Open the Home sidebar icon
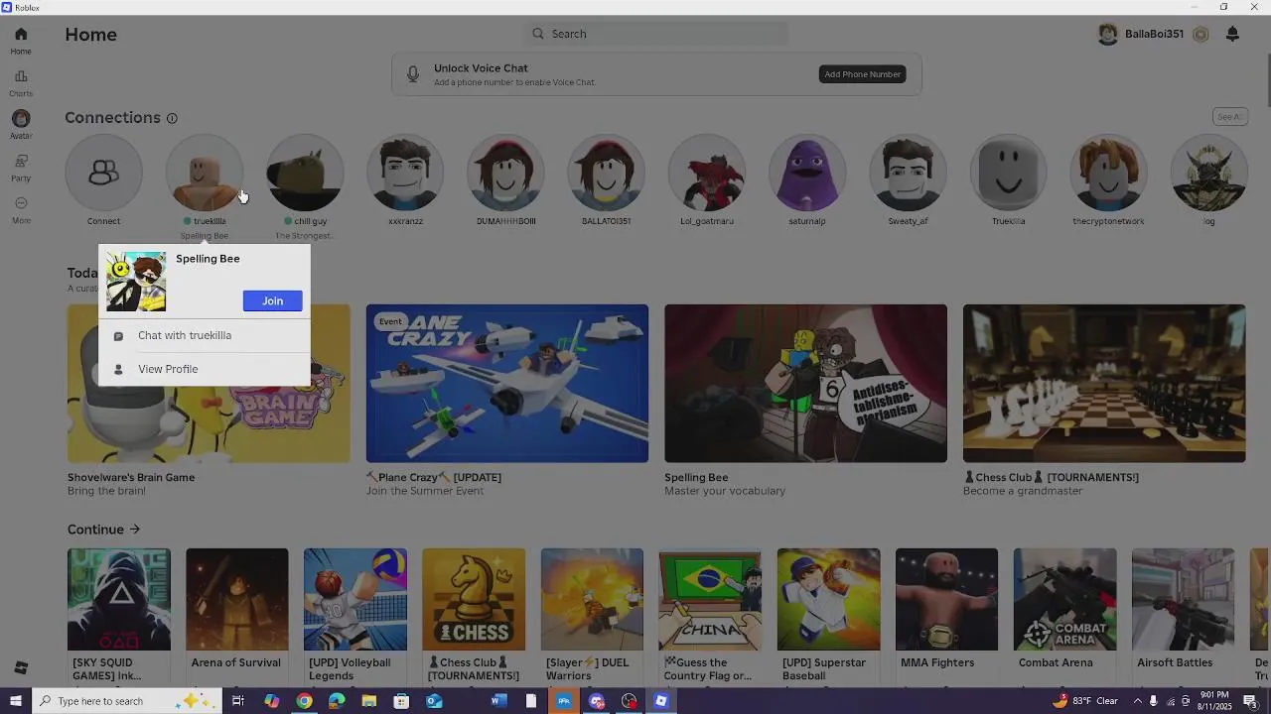Viewport: 1271px width, 714px height. click(21, 34)
